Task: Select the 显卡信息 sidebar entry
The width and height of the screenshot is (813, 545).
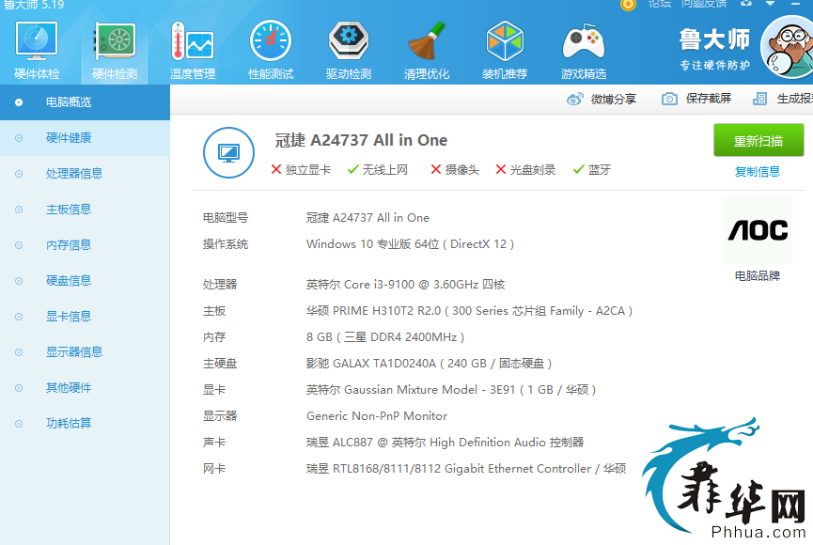Action: coord(85,317)
